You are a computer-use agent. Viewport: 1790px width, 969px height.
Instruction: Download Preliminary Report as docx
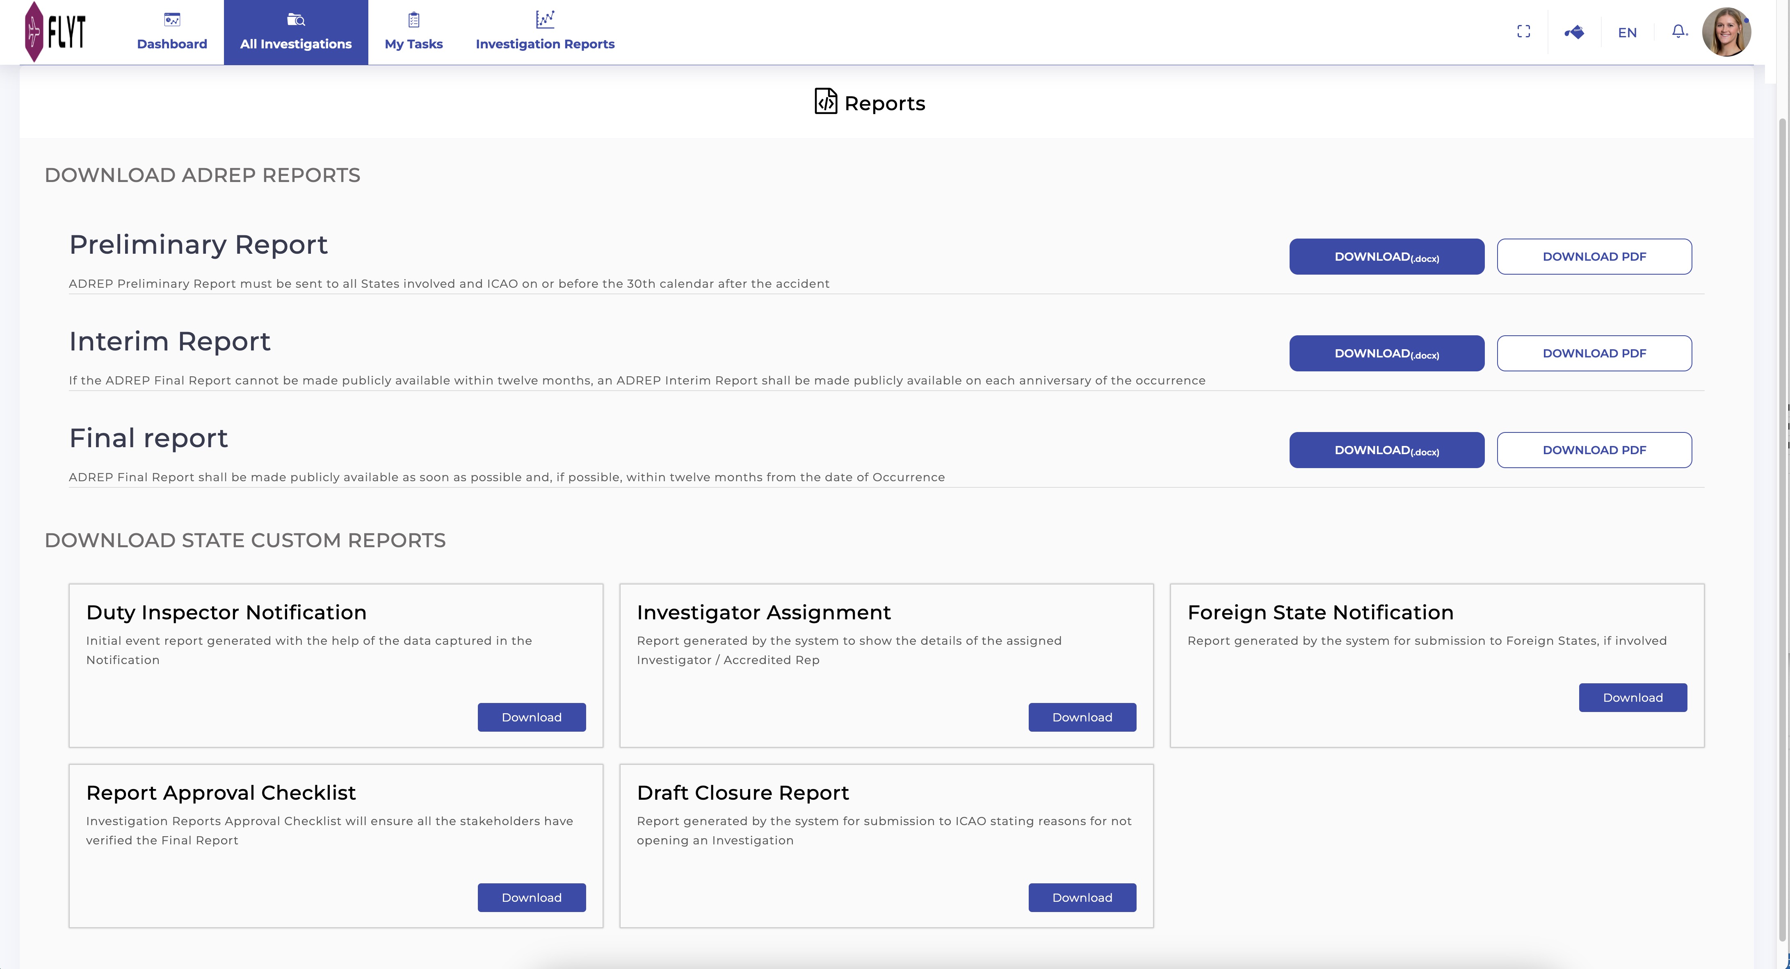pos(1386,256)
